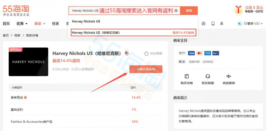Click the 55管家-UU user avatar
266x131 pixels.
240,24
